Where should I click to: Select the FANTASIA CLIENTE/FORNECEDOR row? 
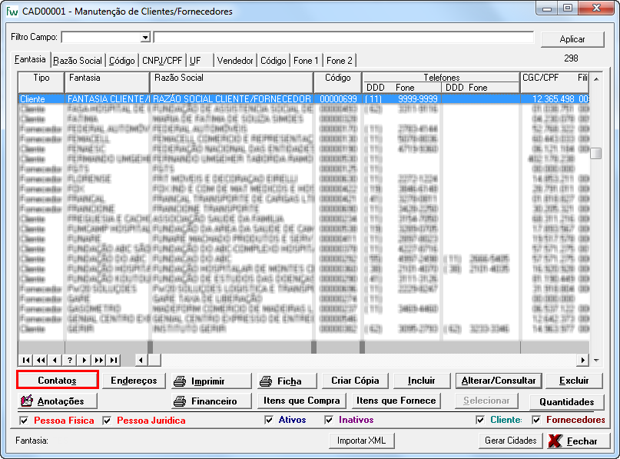point(303,99)
